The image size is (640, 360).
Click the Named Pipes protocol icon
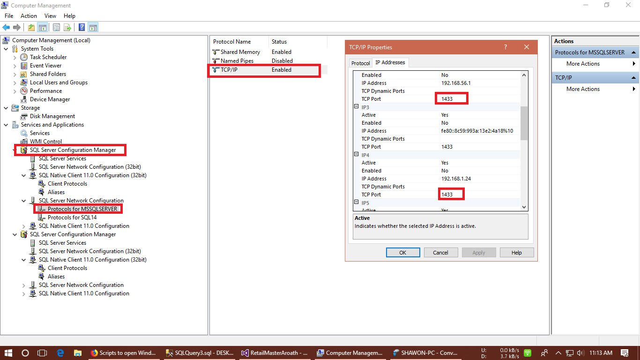[x=216, y=61]
